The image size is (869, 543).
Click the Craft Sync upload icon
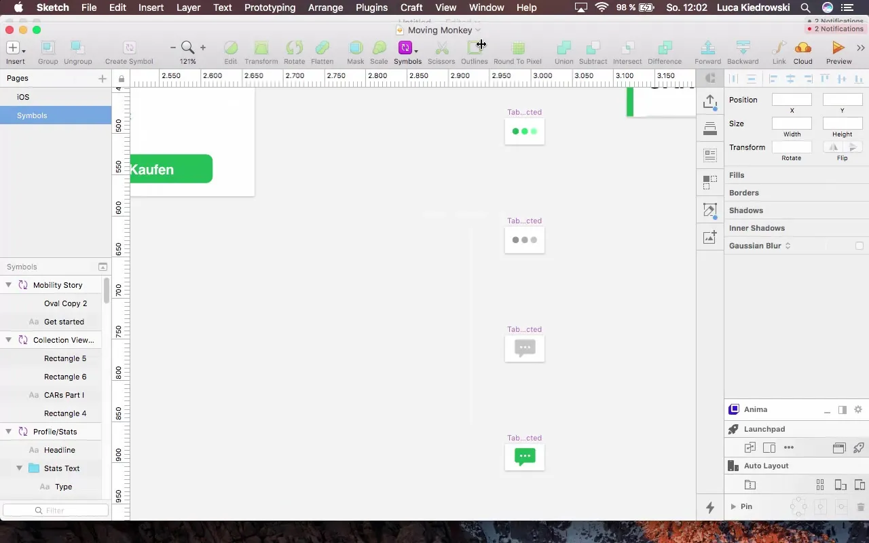coord(710,102)
